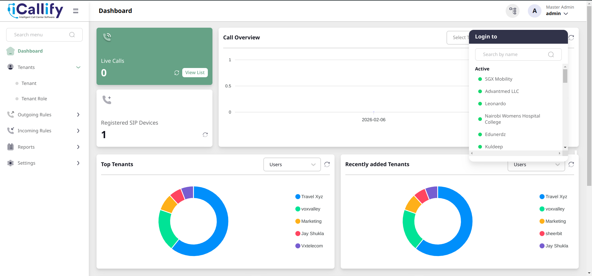The image size is (592, 276).
Task: Open the admin account dropdown
Action: coord(557,14)
